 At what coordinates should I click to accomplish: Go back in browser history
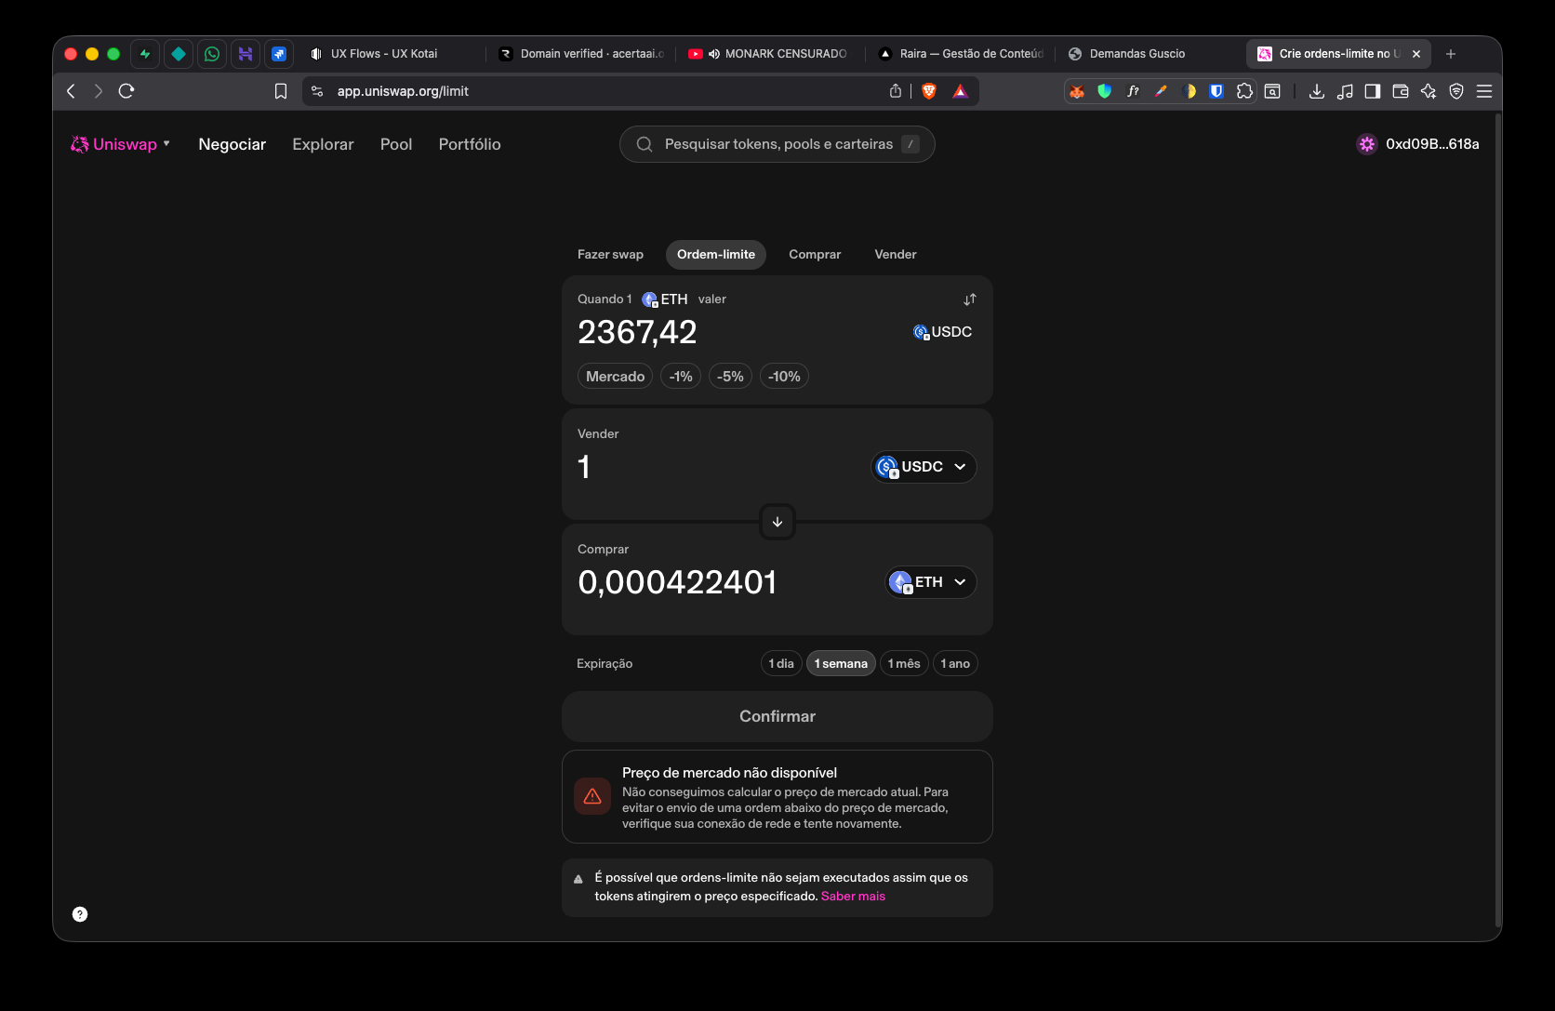click(71, 91)
